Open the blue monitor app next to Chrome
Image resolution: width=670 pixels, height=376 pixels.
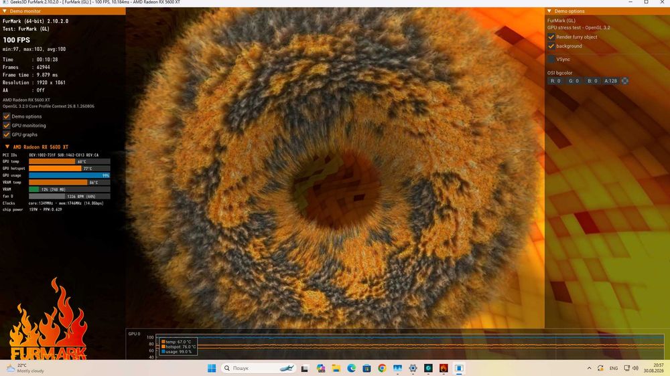point(397,368)
